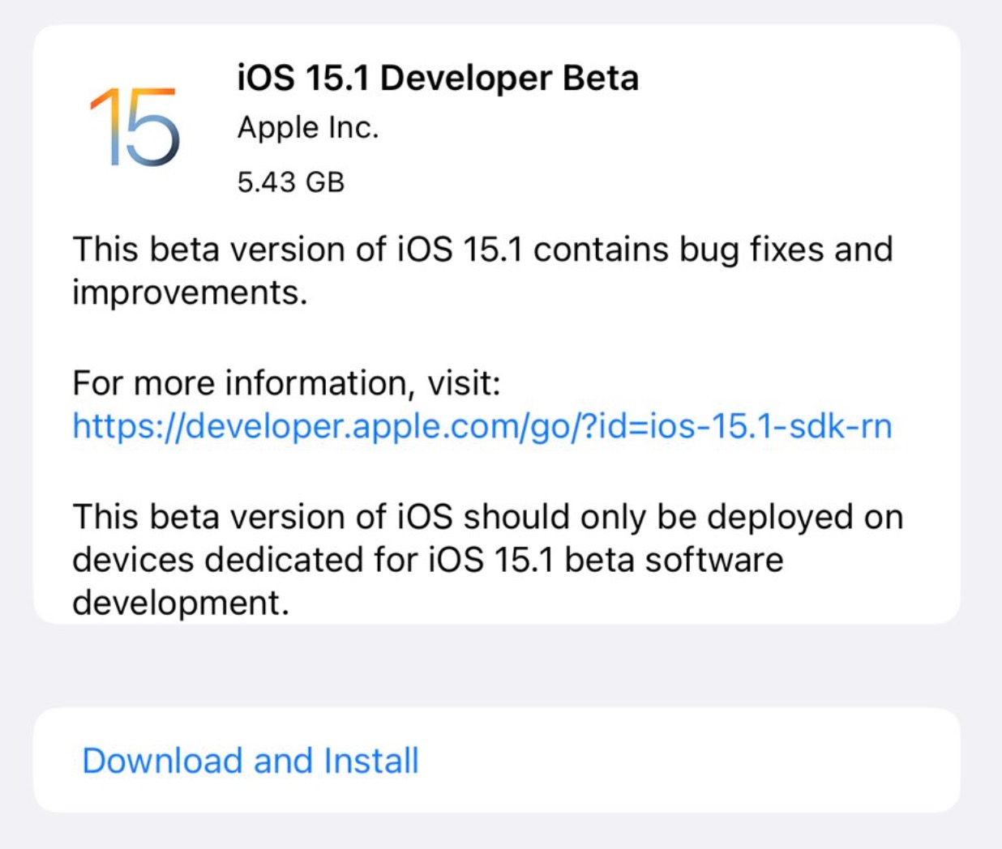1002x849 pixels.
Task: Open the developer.apple.com release notes link
Action: tap(482, 426)
